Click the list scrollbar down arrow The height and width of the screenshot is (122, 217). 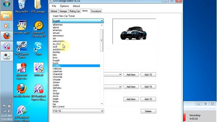point(102,104)
